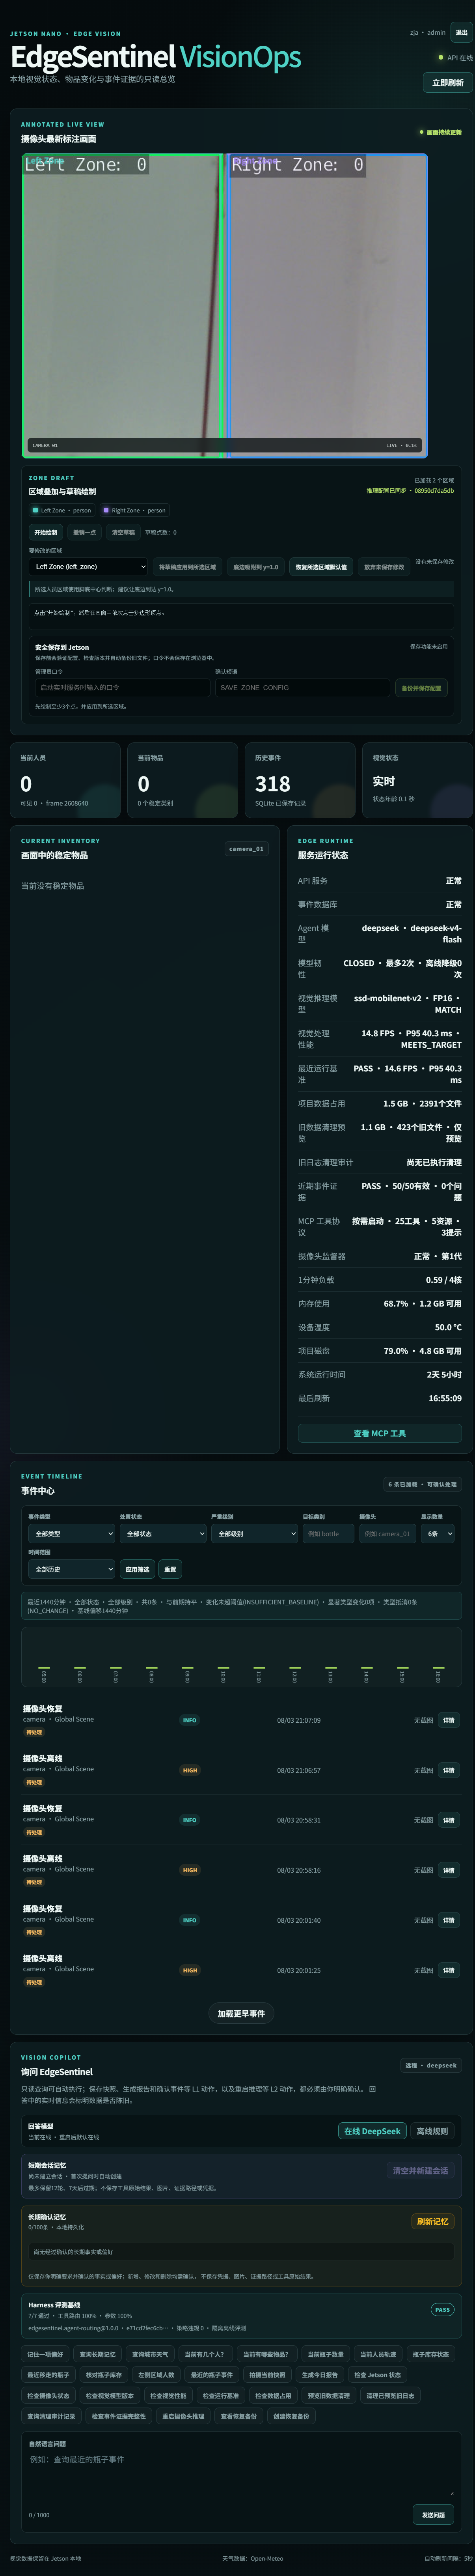The height and width of the screenshot is (2576, 475).
Task: Click the 最近移走的瓶子 quick prompt
Action: click(48, 2375)
